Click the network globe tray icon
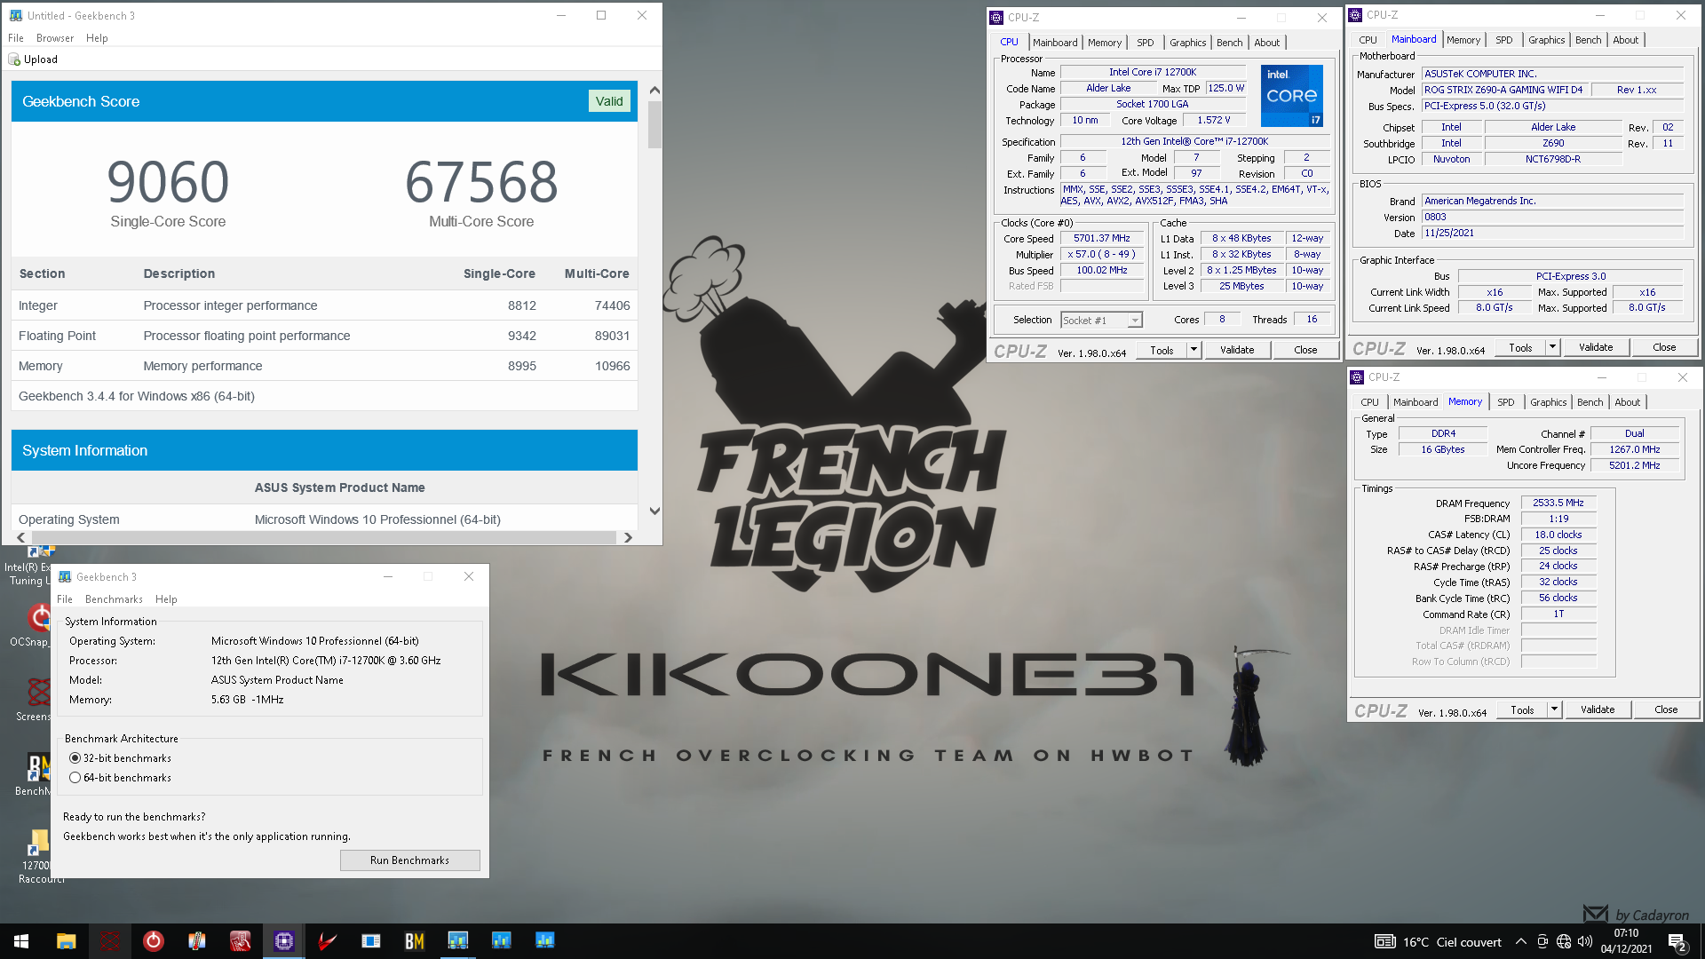 (x=1564, y=941)
